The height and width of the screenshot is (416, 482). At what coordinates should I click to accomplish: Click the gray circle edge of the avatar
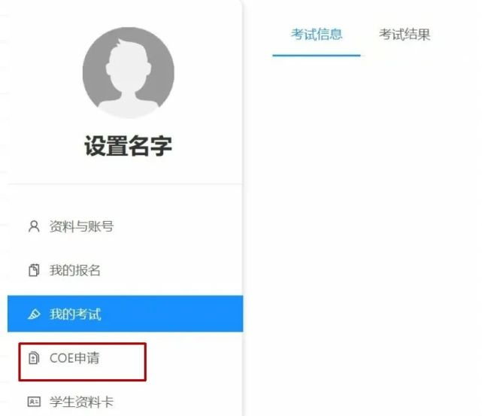click(88, 72)
